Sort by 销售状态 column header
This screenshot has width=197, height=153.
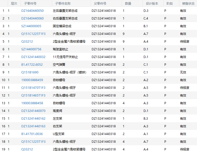pyautogui.click(x=188, y=4)
